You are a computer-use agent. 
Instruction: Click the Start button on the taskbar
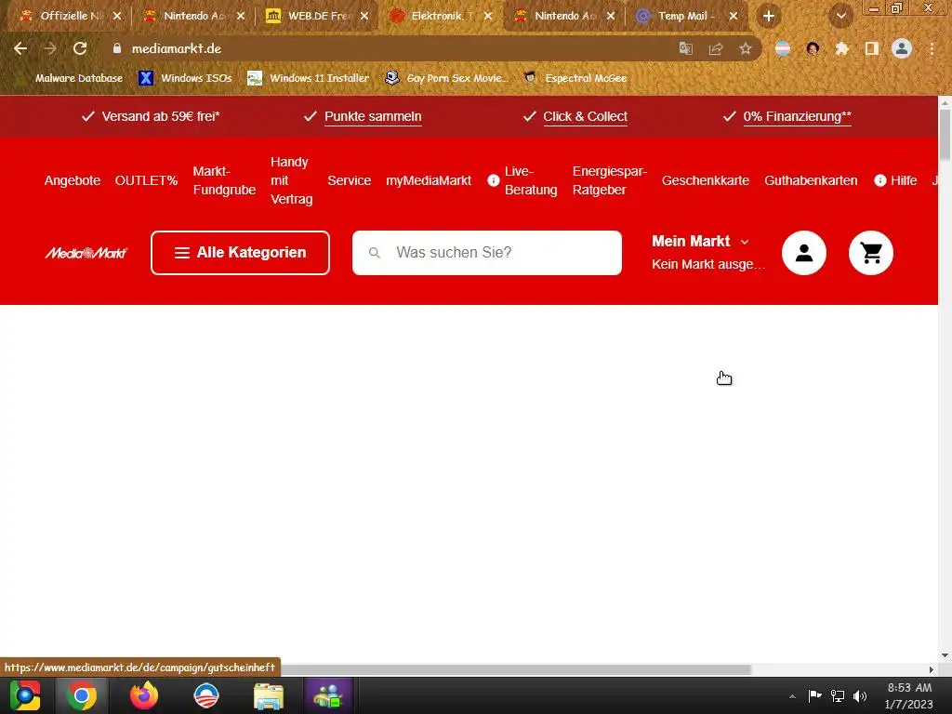(25, 695)
